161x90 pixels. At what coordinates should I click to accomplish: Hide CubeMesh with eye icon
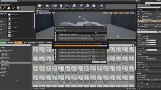click(138, 16)
